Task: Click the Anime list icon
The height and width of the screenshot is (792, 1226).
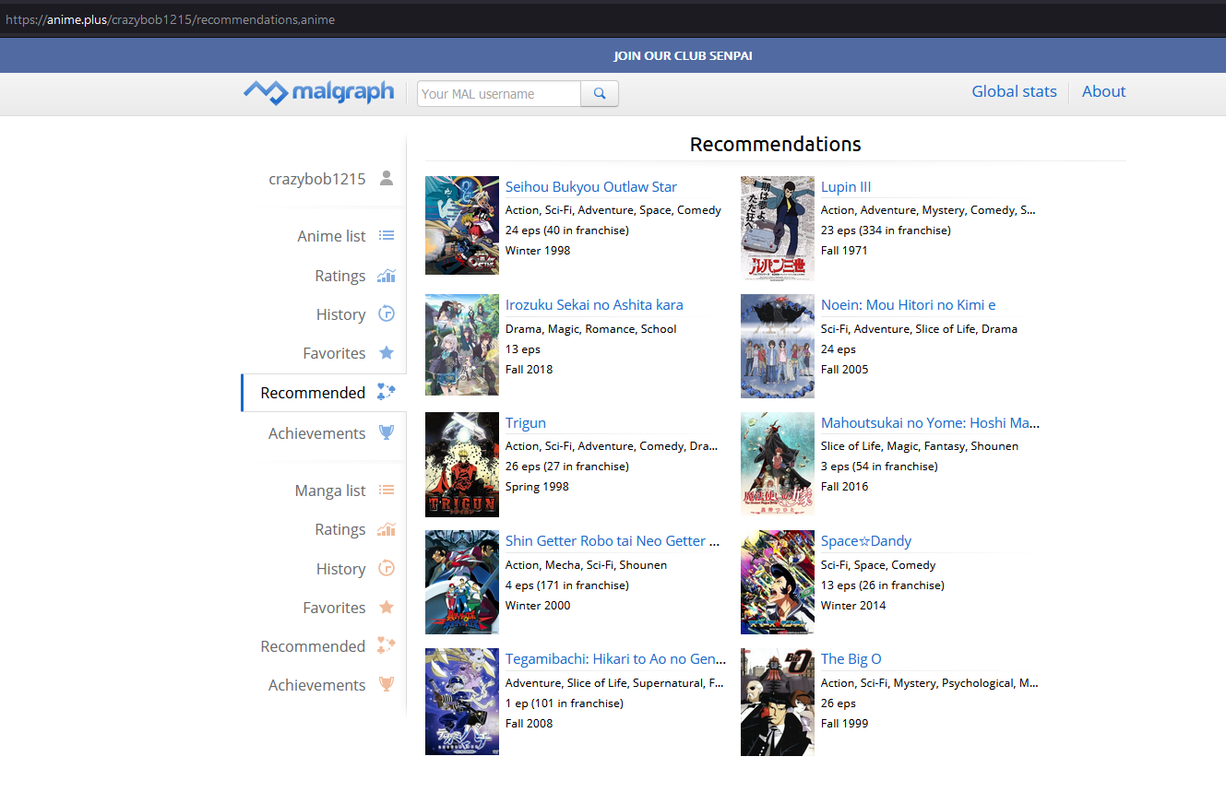Action: 387,236
